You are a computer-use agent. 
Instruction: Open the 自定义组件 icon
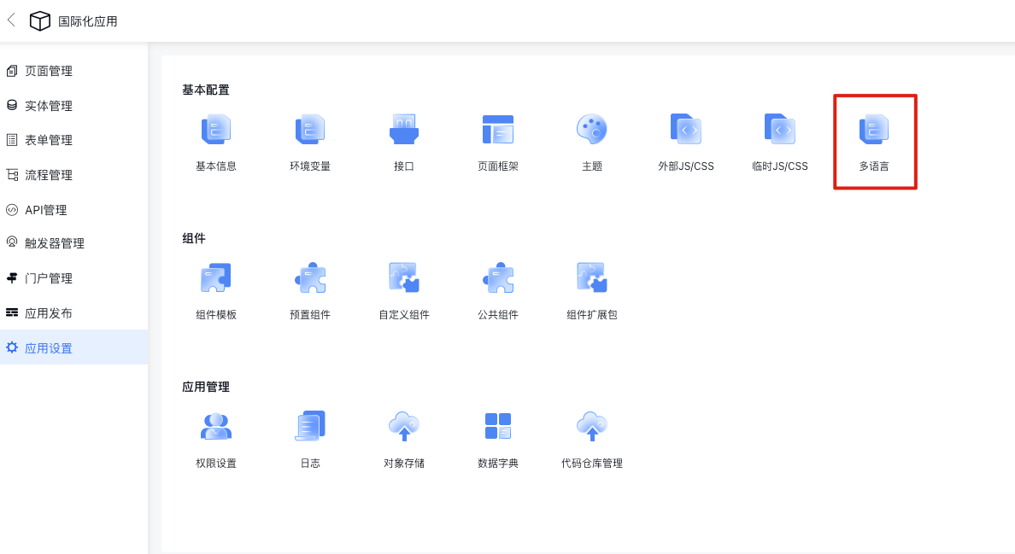404,278
